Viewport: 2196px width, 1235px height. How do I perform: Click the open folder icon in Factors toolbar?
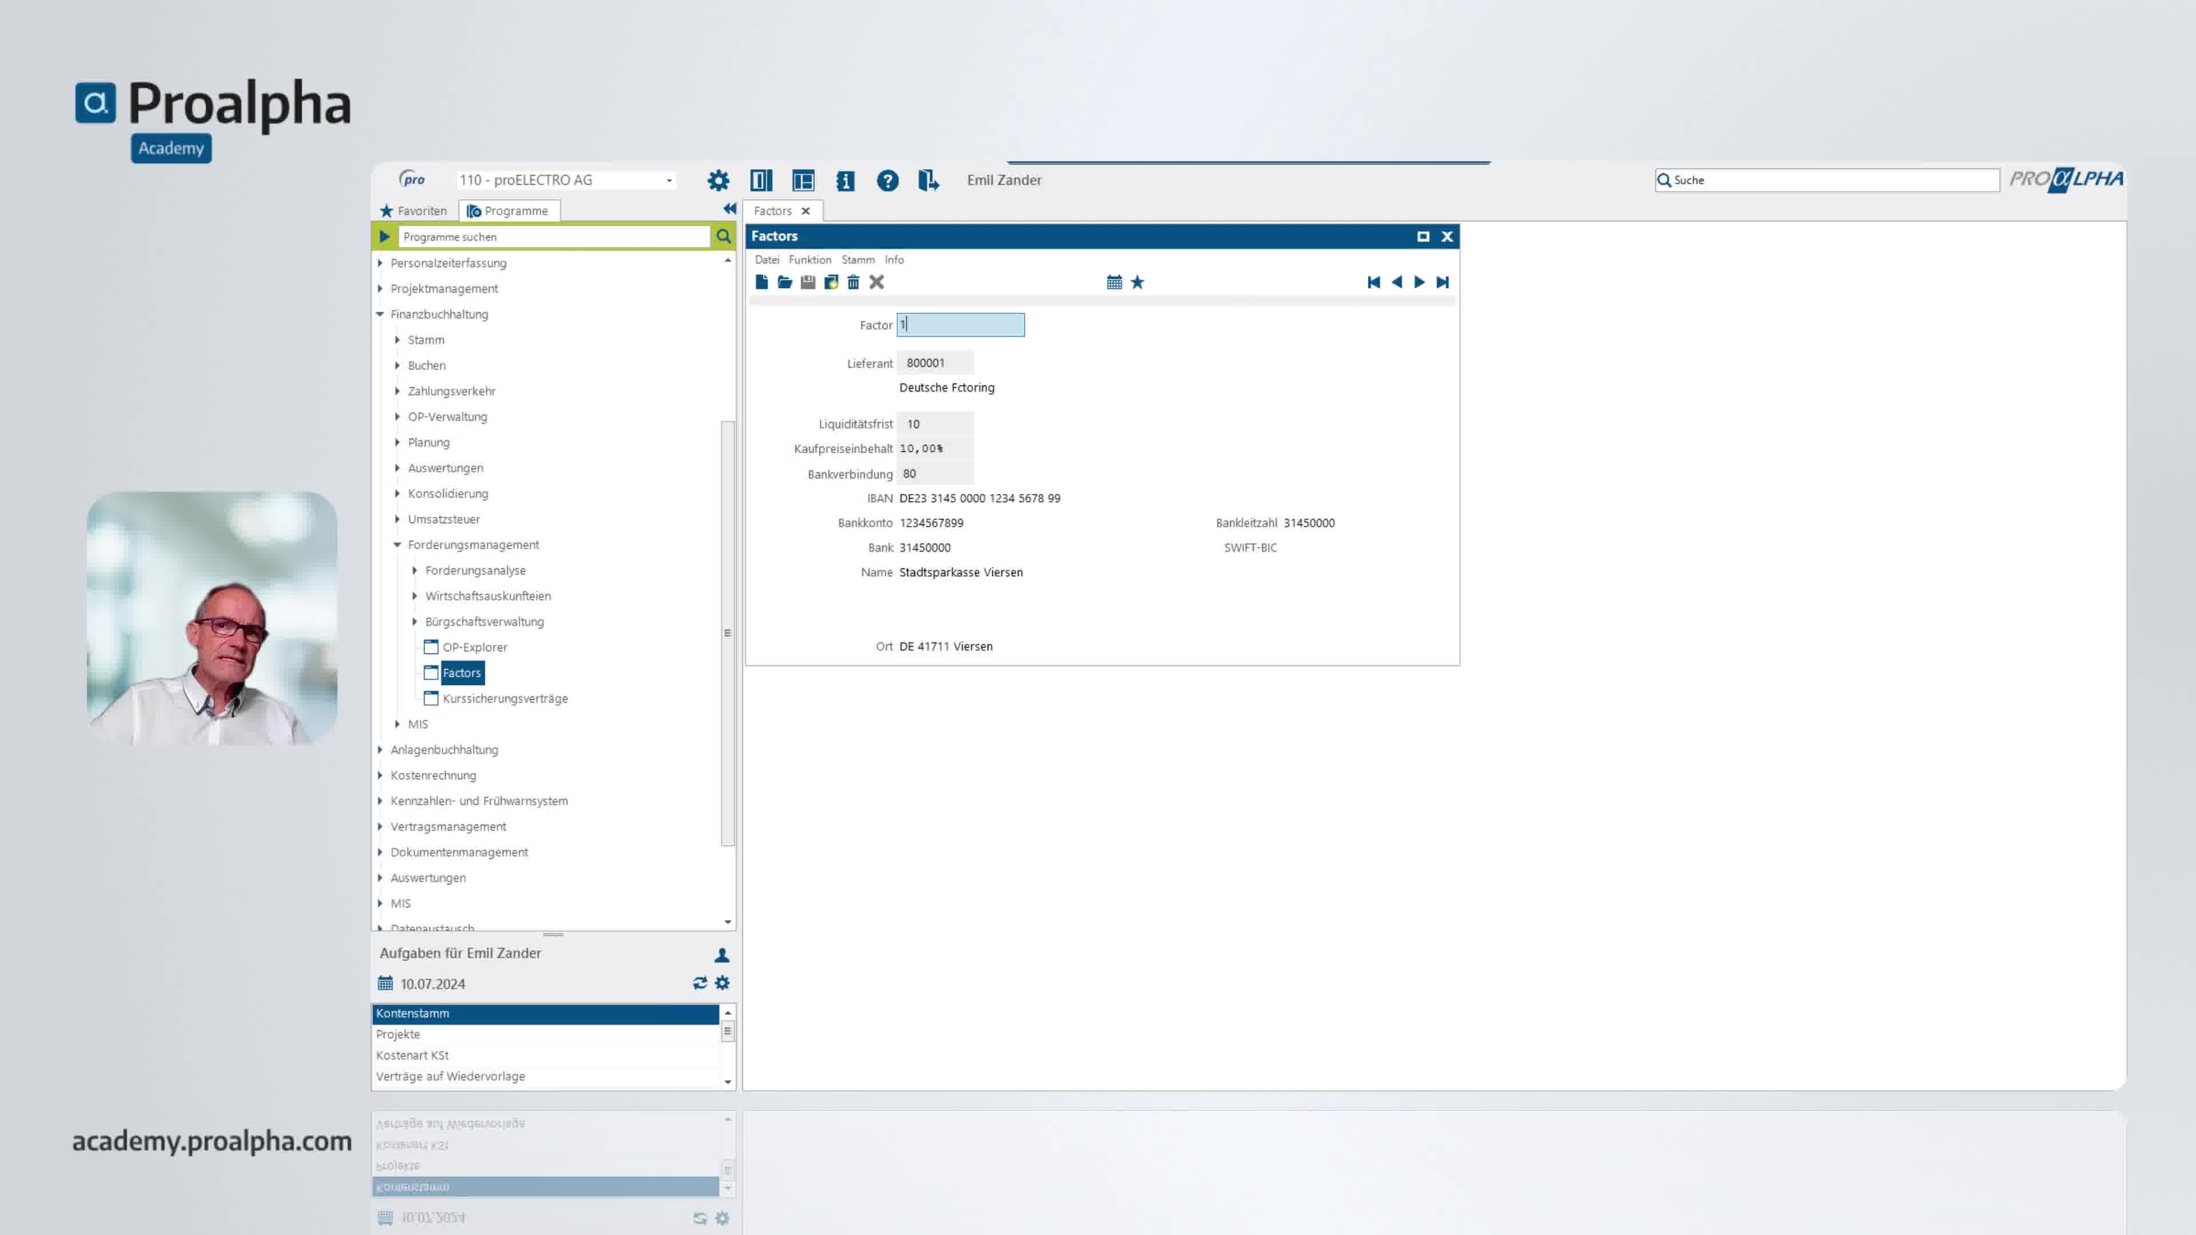click(x=784, y=282)
